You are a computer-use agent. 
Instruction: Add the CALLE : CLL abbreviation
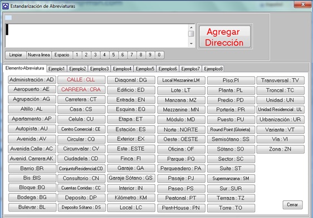tap(81, 80)
